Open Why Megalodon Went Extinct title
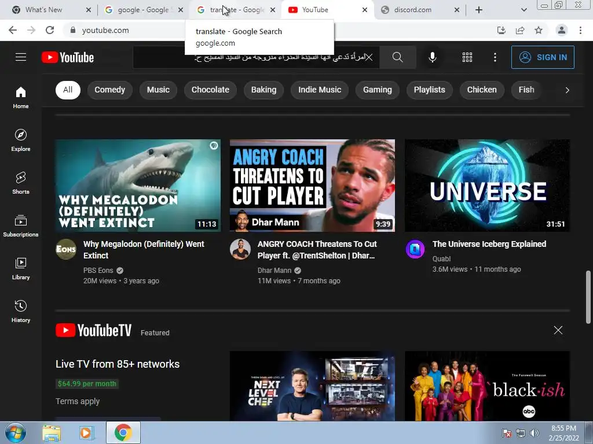Screen dimensions: 593x444 pyautogui.click(x=144, y=250)
